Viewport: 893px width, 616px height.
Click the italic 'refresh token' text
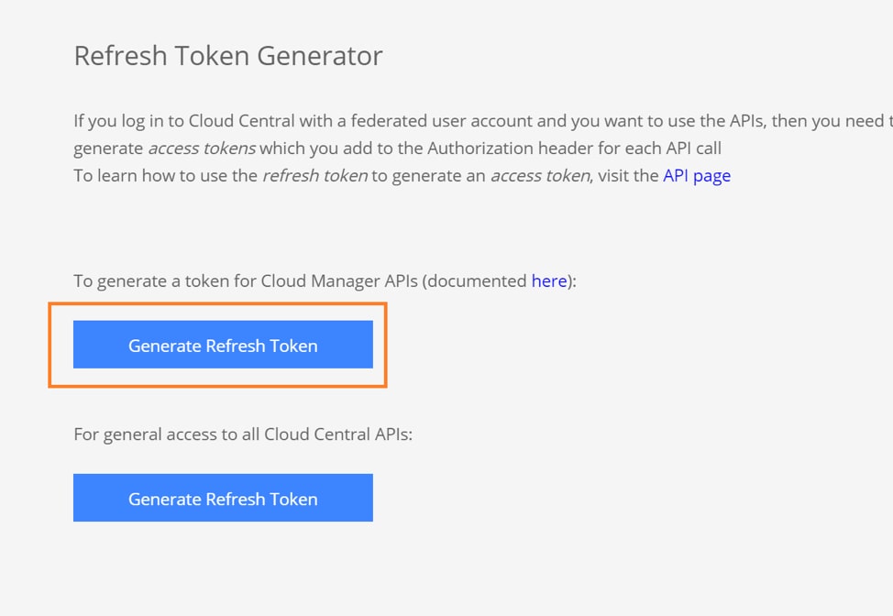314,175
